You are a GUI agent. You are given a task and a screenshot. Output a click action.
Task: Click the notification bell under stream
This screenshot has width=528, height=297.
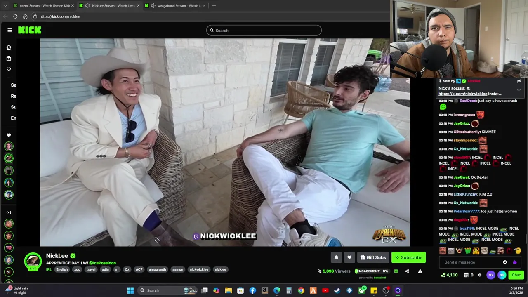(x=336, y=257)
